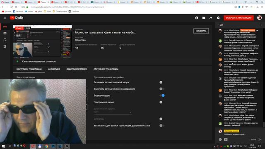265x149 pixels.
Task: Open the monetization dollar icon in header
Action: [197, 18]
